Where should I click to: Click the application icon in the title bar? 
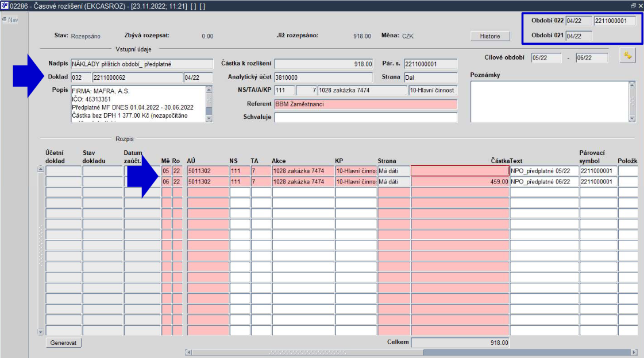coord(5,6)
